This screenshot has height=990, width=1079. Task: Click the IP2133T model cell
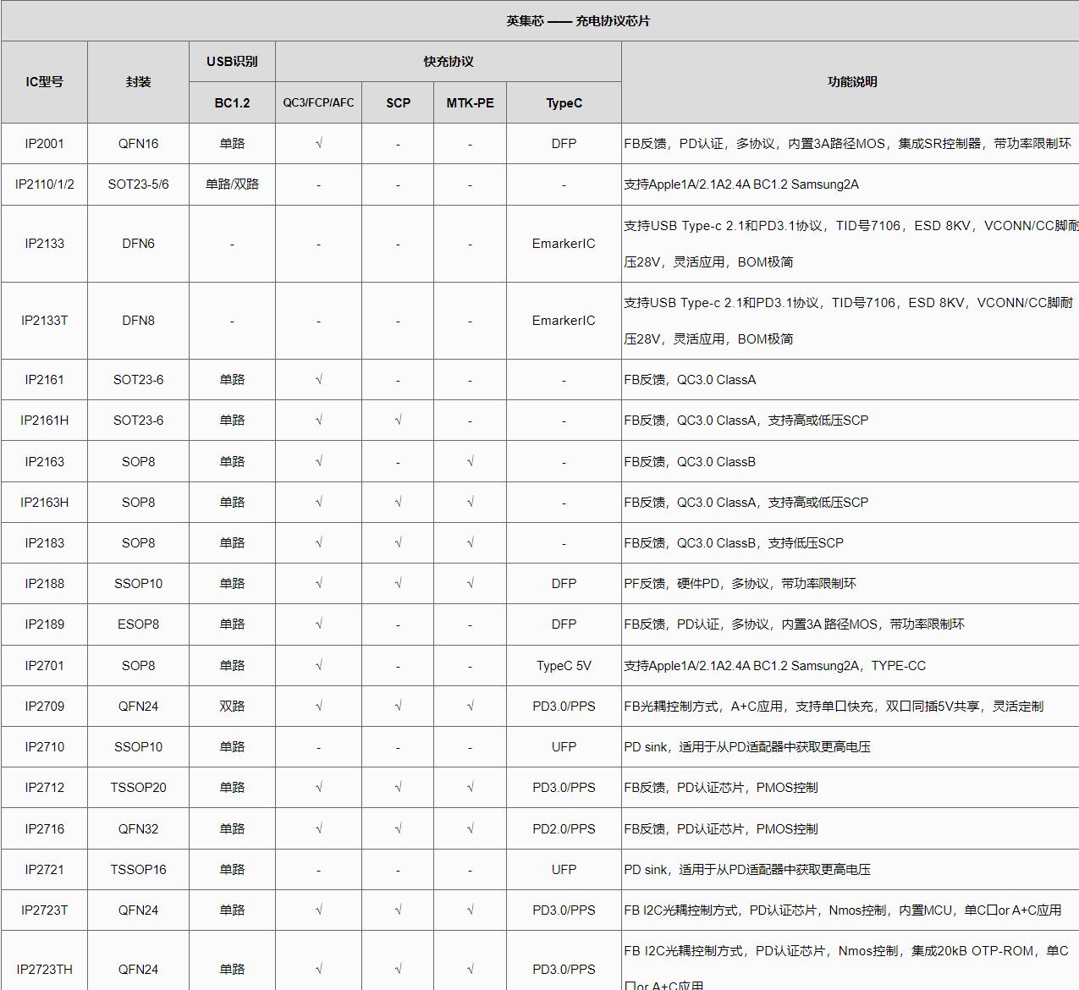pyautogui.click(x=44, y=321)
